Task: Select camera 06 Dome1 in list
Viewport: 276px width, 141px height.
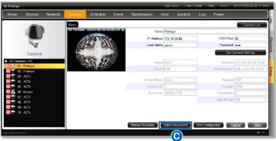Action: [x=34, y=92]
